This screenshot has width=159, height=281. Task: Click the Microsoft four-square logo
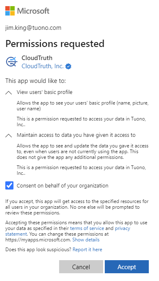pos(10,11)
